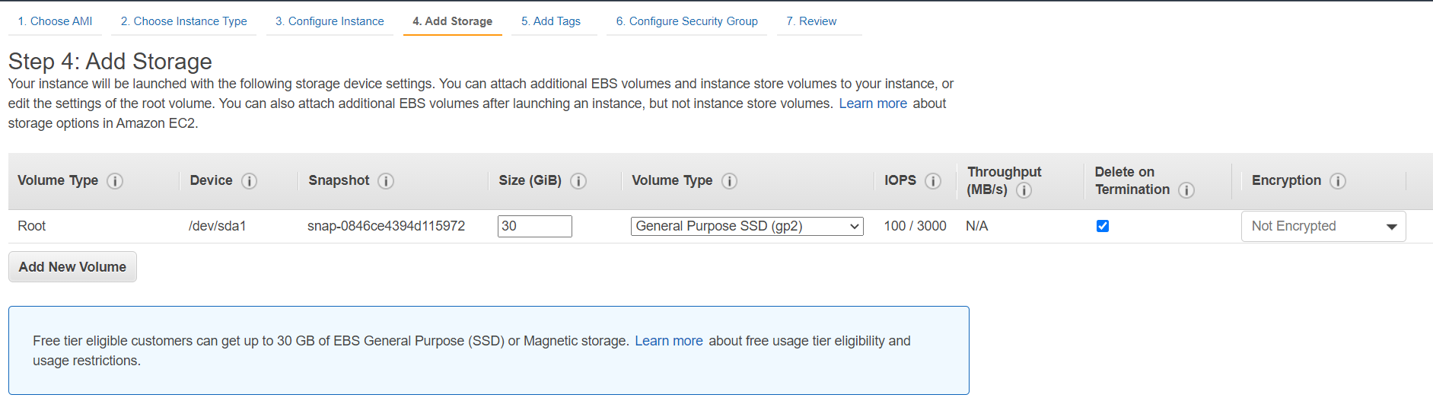Go to the 6. Configure Security Group tab
The height and width of the screenshot is (401, 1433).
click(687, 21)
